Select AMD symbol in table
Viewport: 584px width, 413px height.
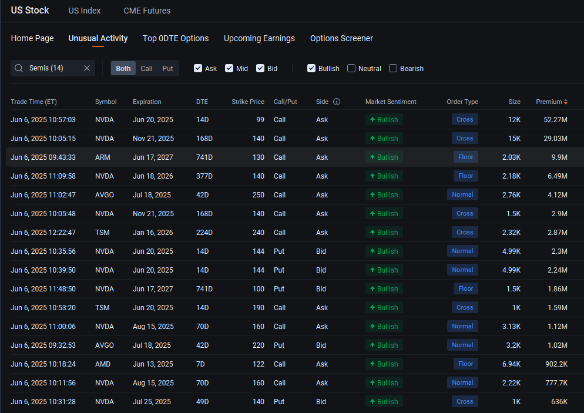tap(103, 364)
